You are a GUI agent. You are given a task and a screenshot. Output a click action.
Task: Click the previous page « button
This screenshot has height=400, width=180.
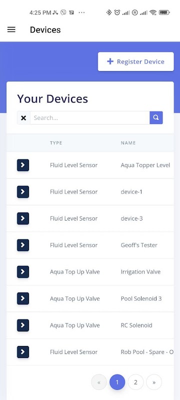click(99, 382)
